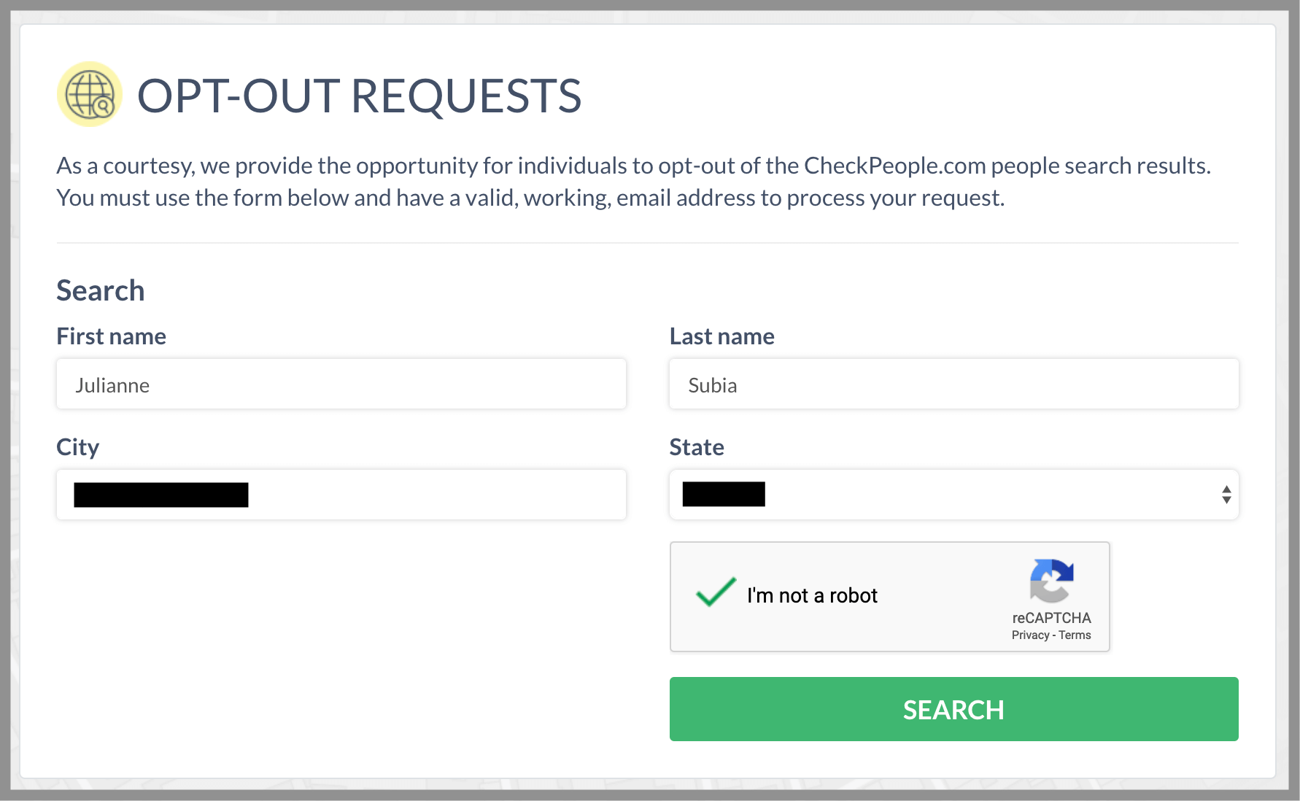Click the globe opt-out icon beside the heading
This screenshot has height=801, width=1300.
88,95
